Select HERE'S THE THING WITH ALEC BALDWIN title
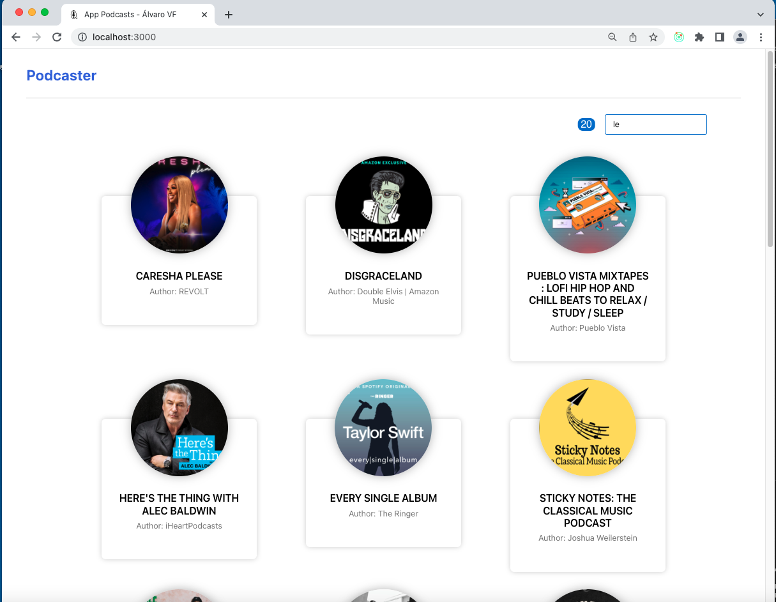776x602 pixels. (x=179, y=504)
